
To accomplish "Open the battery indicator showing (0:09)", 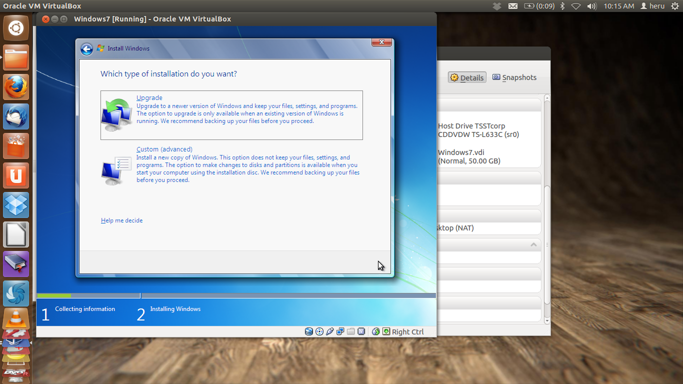I will [539, 6].
